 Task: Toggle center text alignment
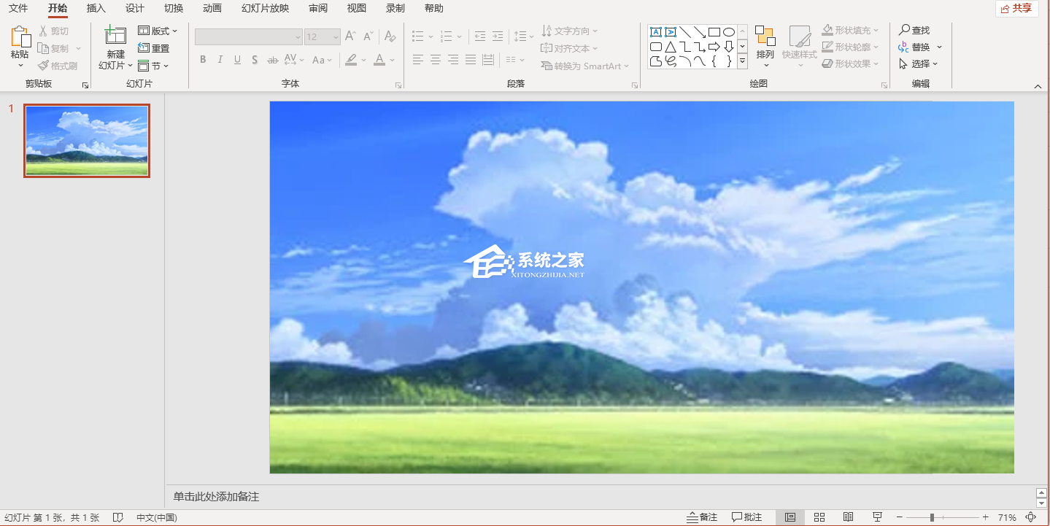(x=436, y=60)
